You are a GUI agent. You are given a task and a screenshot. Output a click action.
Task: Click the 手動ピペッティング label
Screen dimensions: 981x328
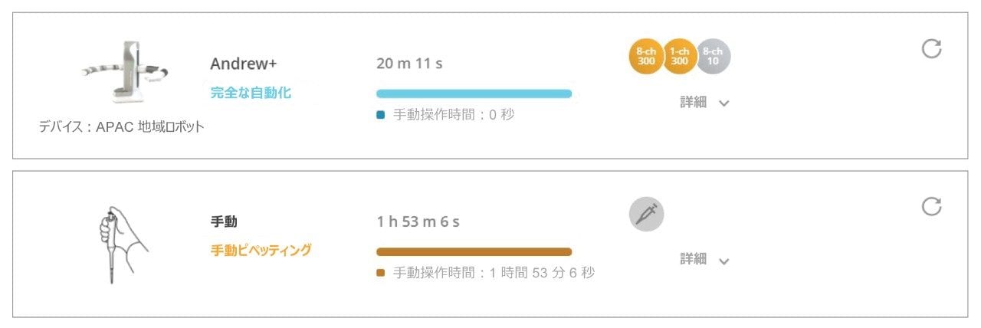point(261,250)
